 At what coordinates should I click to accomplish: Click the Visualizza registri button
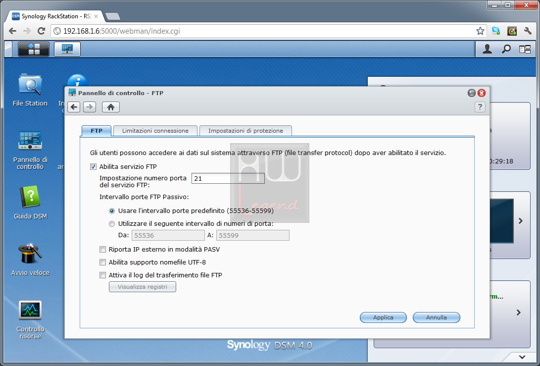[x=143, y=287]
